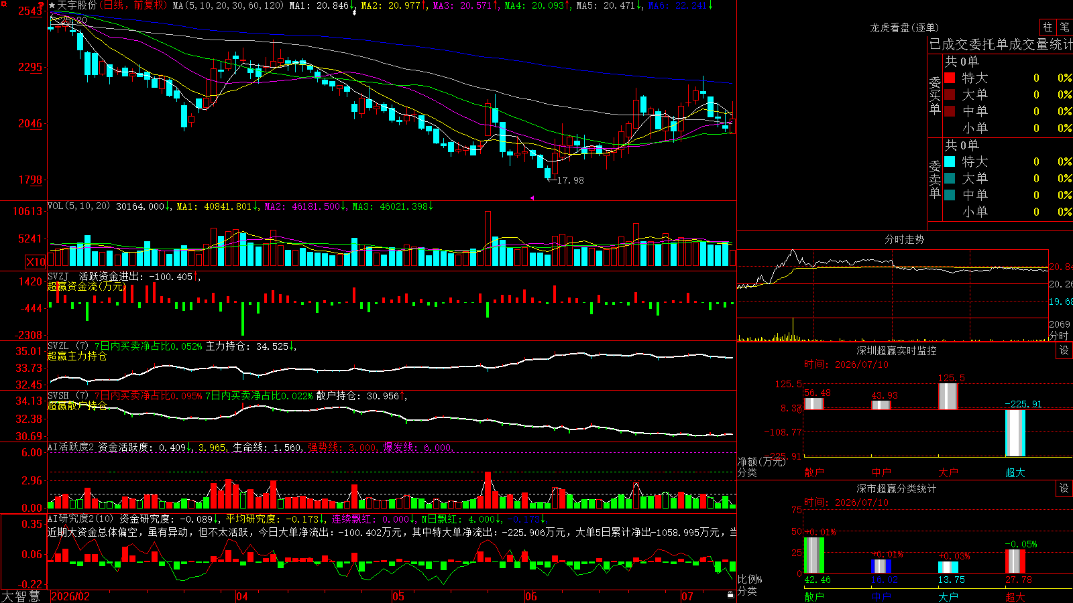Screen dimensions: 1073x603
Task: Click the 中户 bar labeled 43.93
Action: 881,405
